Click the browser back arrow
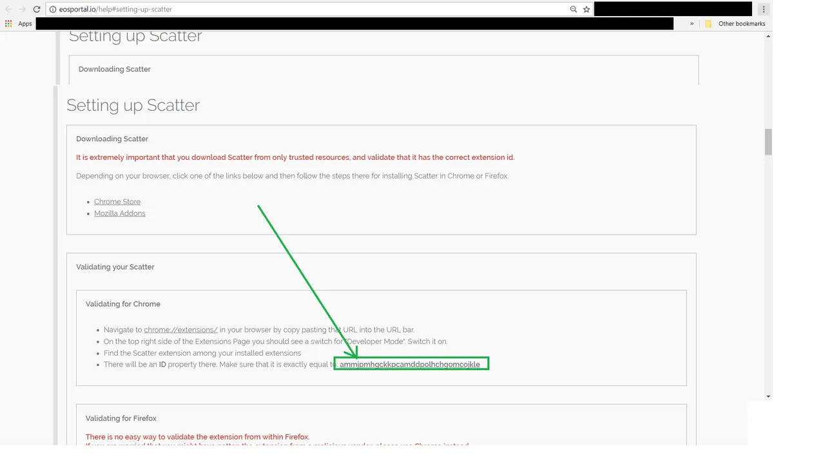The image size is (825, 464). 8,9
